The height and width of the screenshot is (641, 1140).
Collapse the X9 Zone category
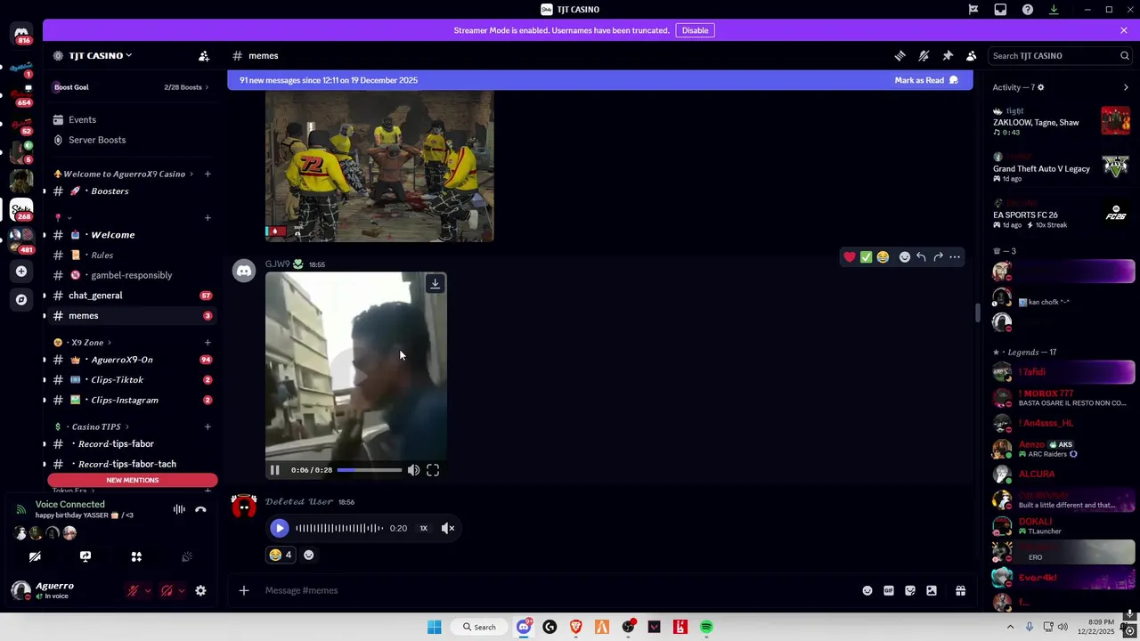[83, 342]
